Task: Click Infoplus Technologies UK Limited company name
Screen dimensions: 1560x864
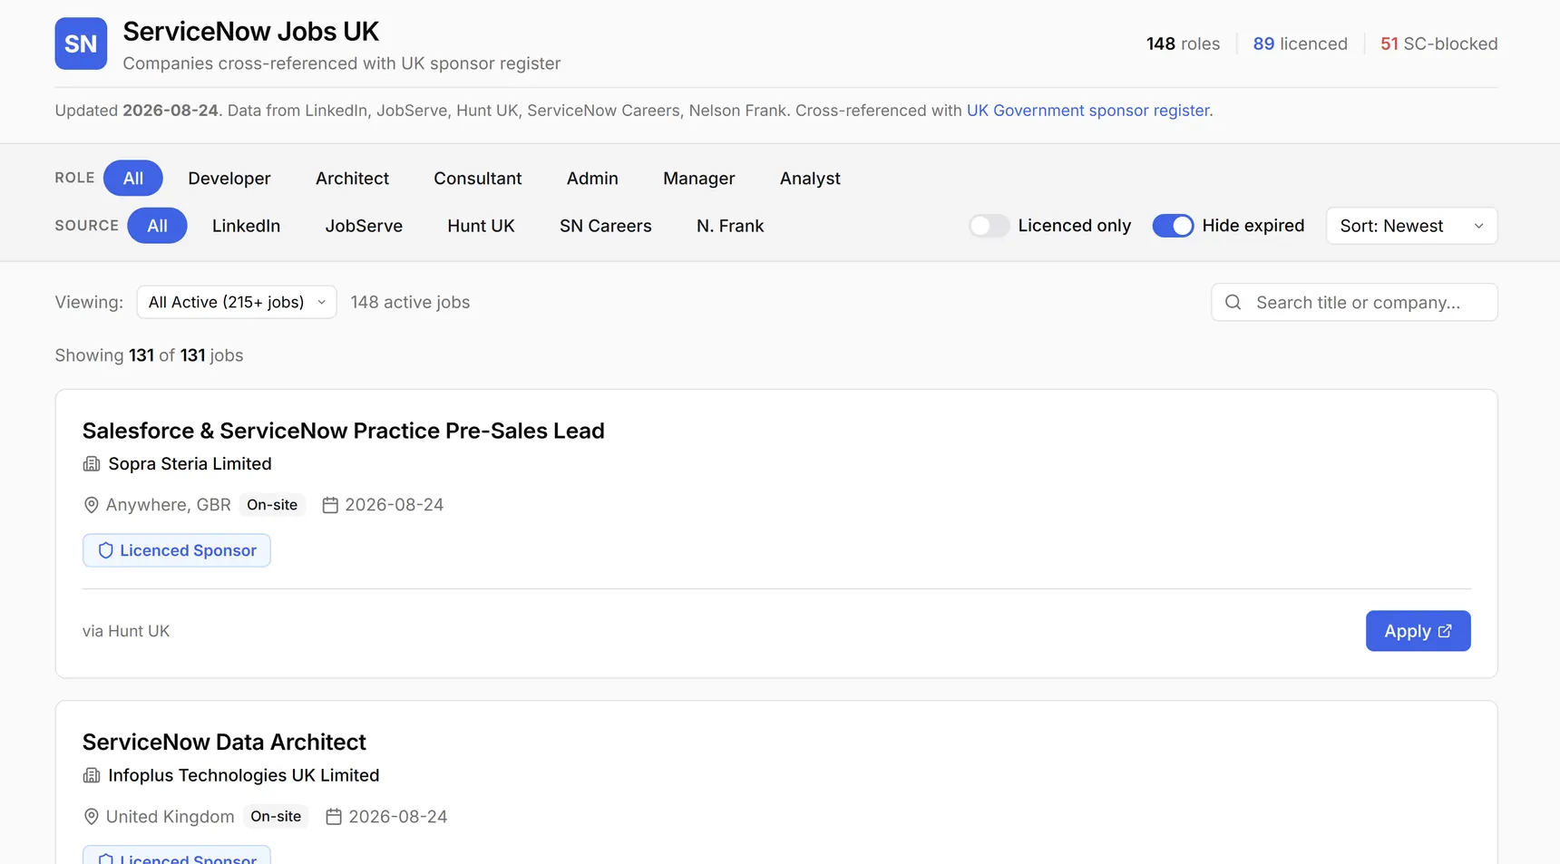Action: [x=244, y=775]
